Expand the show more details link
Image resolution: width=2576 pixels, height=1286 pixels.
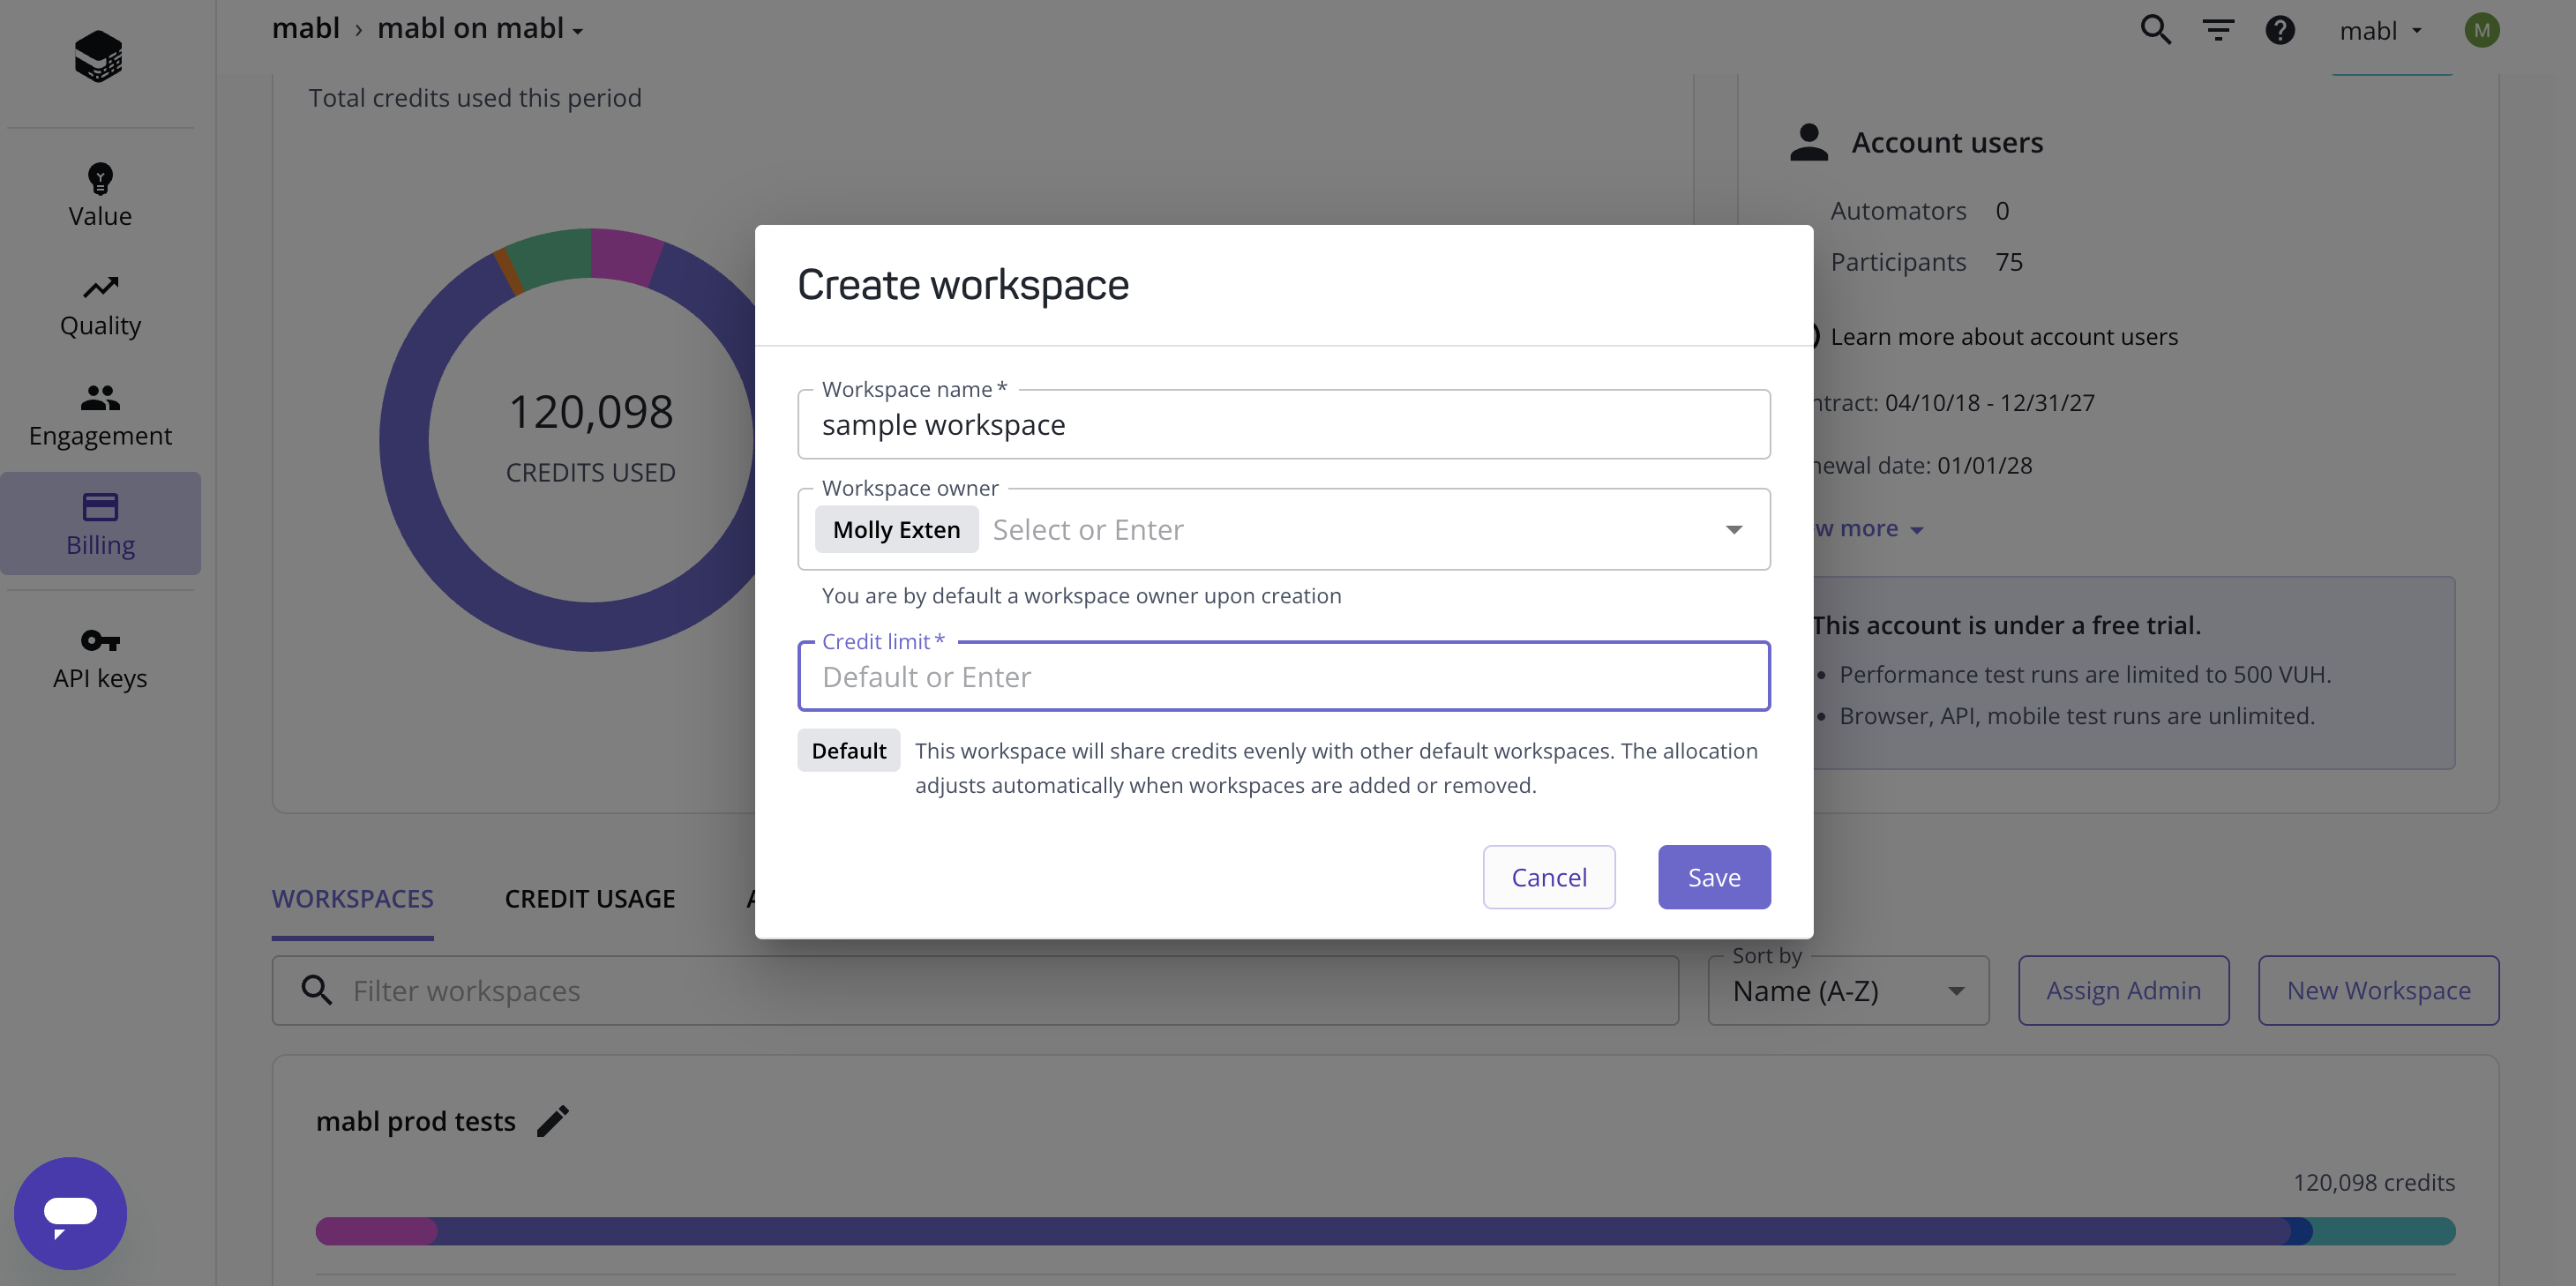(1868, 528)
